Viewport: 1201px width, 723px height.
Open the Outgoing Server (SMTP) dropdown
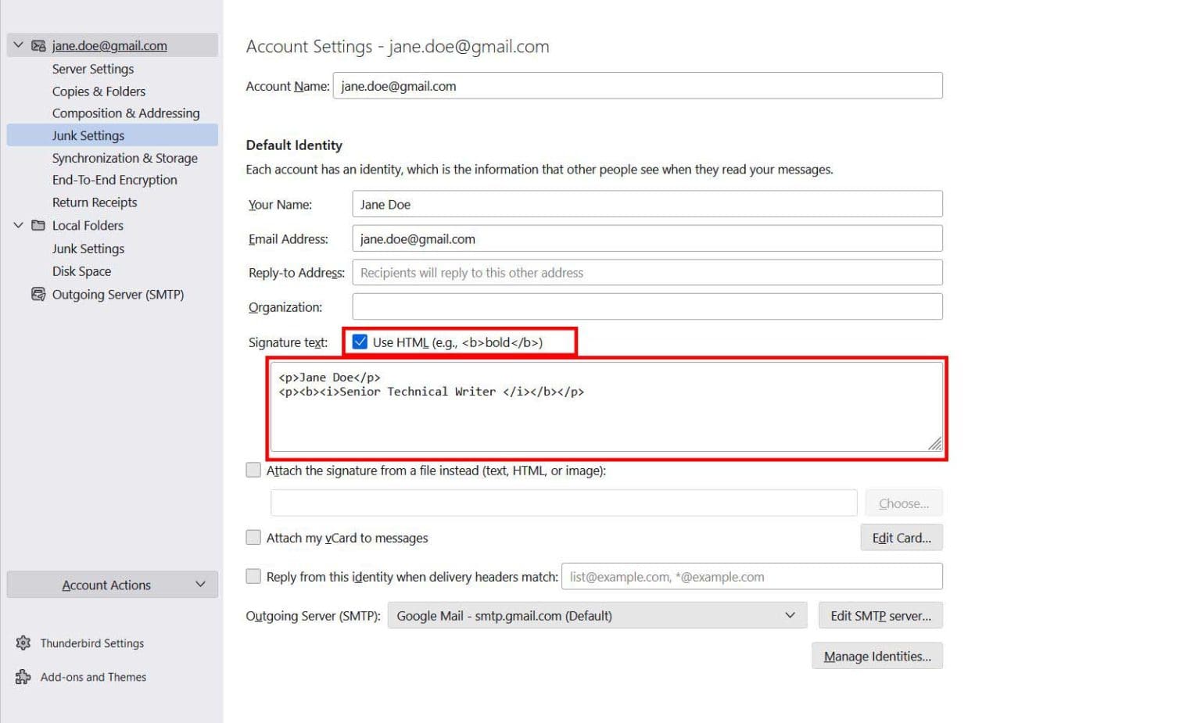[789, 615]
